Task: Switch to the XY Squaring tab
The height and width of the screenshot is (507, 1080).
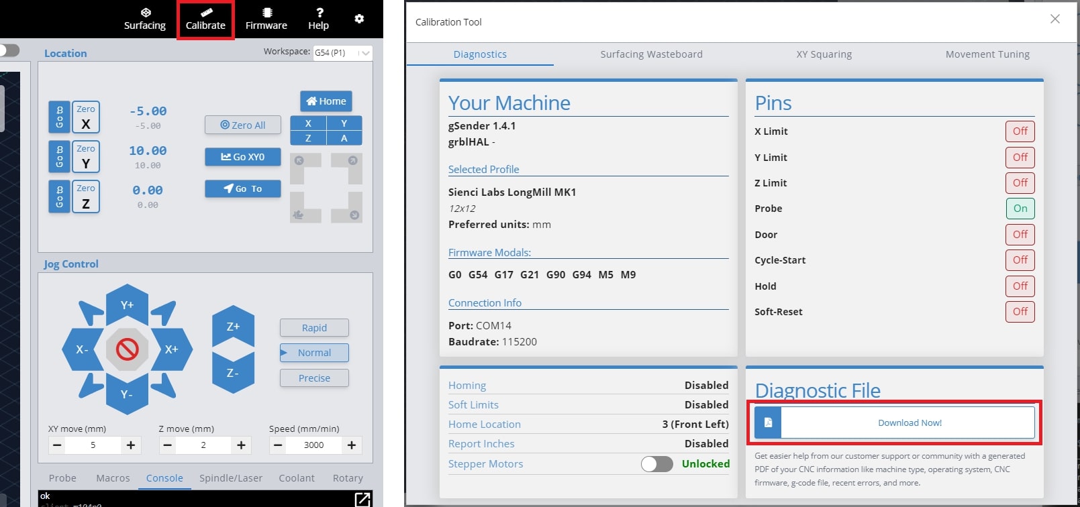Action: pos(824,54)
